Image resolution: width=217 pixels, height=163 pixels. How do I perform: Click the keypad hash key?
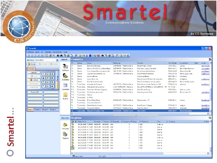pos(52,86)
